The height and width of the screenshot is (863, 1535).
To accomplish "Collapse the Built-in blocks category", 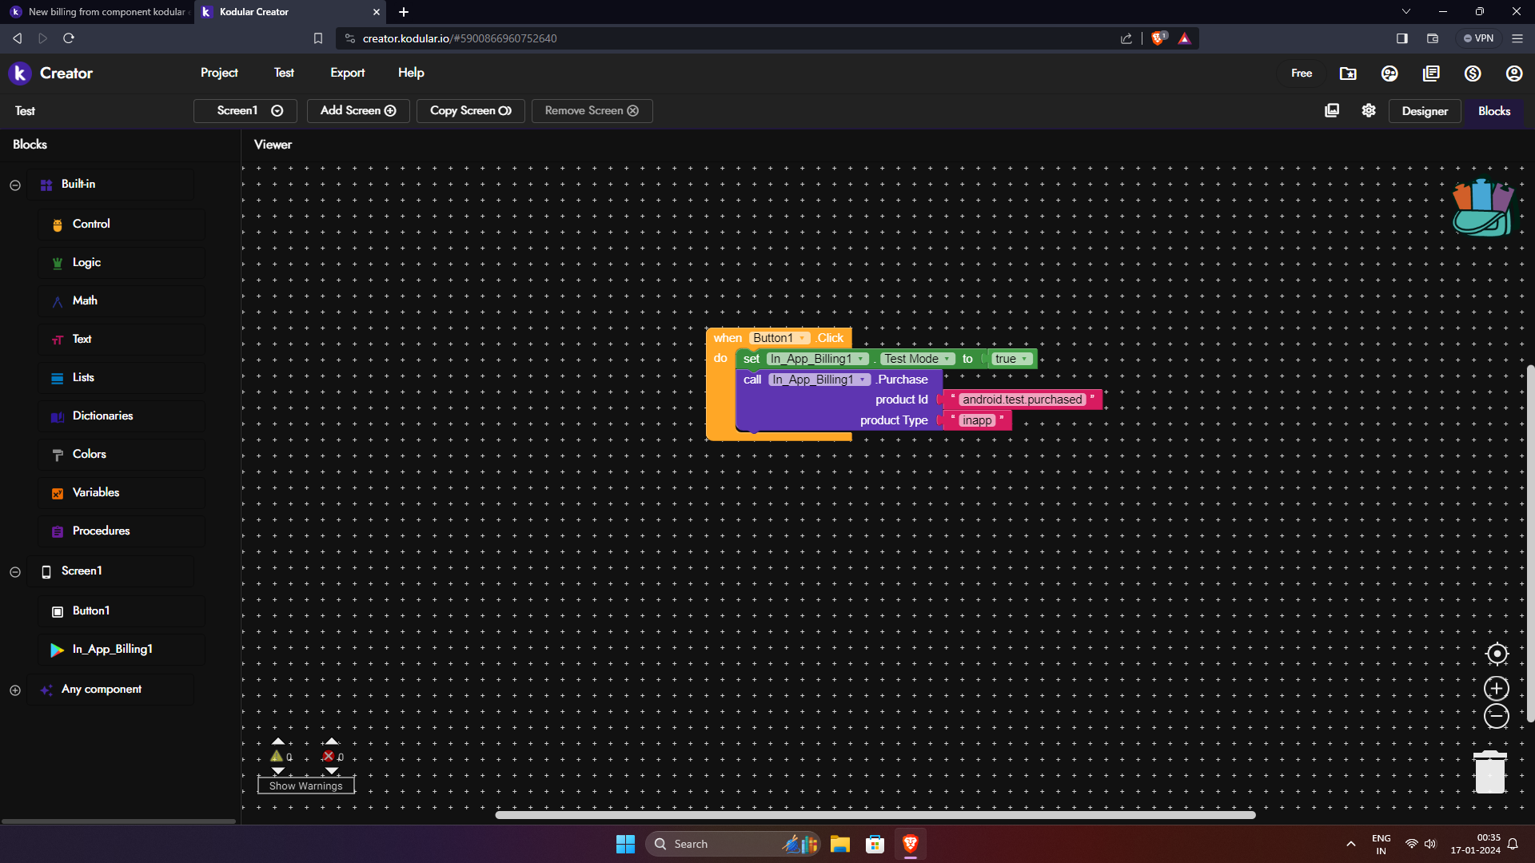I will point(15,185).
